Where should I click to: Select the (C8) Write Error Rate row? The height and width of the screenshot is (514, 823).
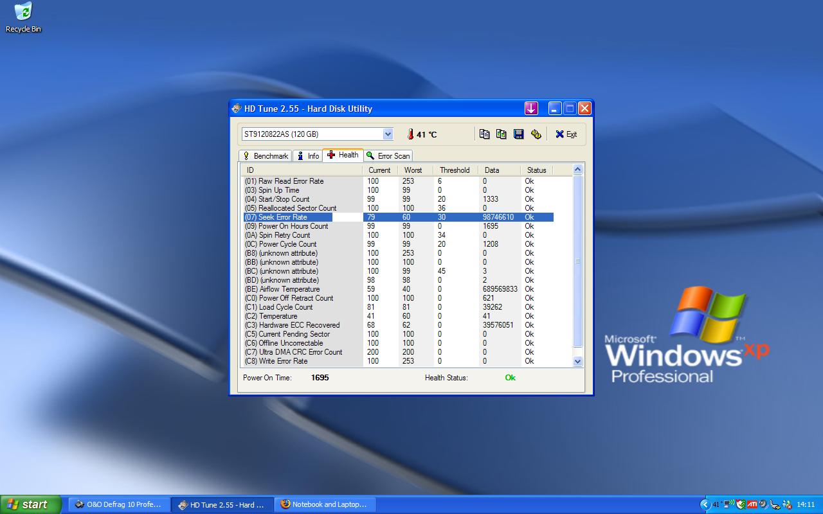pos(398,361)
